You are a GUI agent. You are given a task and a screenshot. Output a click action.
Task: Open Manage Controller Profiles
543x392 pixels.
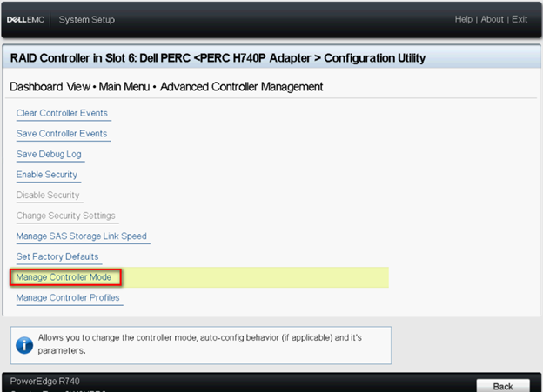click(x=68, y=297)
